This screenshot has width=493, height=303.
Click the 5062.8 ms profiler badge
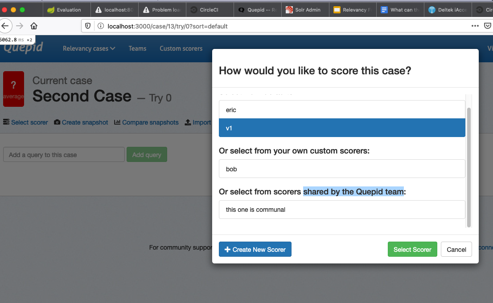16,40
